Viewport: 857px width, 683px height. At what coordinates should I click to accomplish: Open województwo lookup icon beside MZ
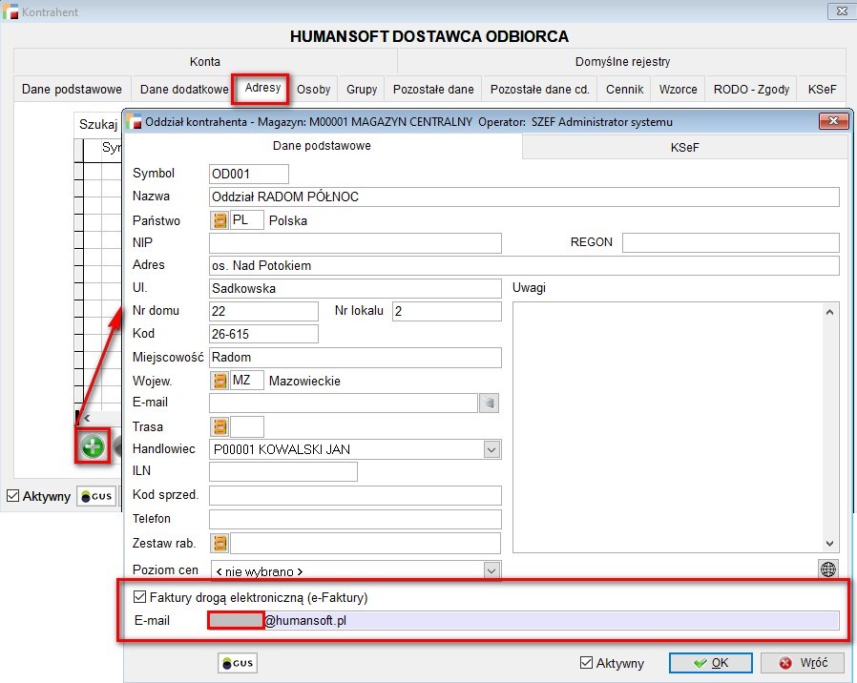[x=219, y=381]
